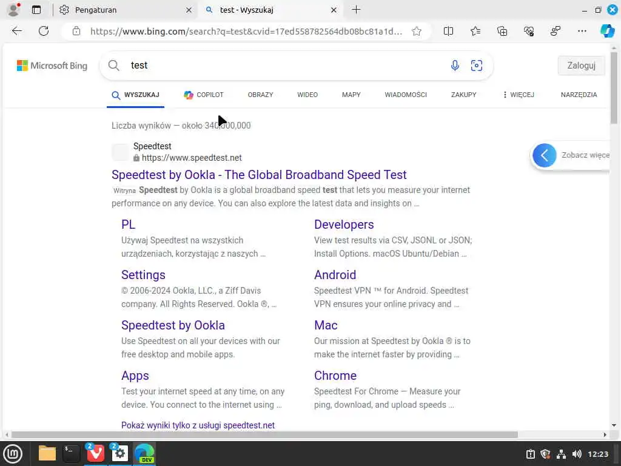
Task: Launch Vivaldi browser from the taskbar
Action: [x=96, y=453]
